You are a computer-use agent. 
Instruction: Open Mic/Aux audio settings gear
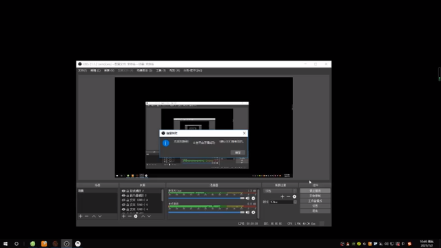(x=254, y=198)
